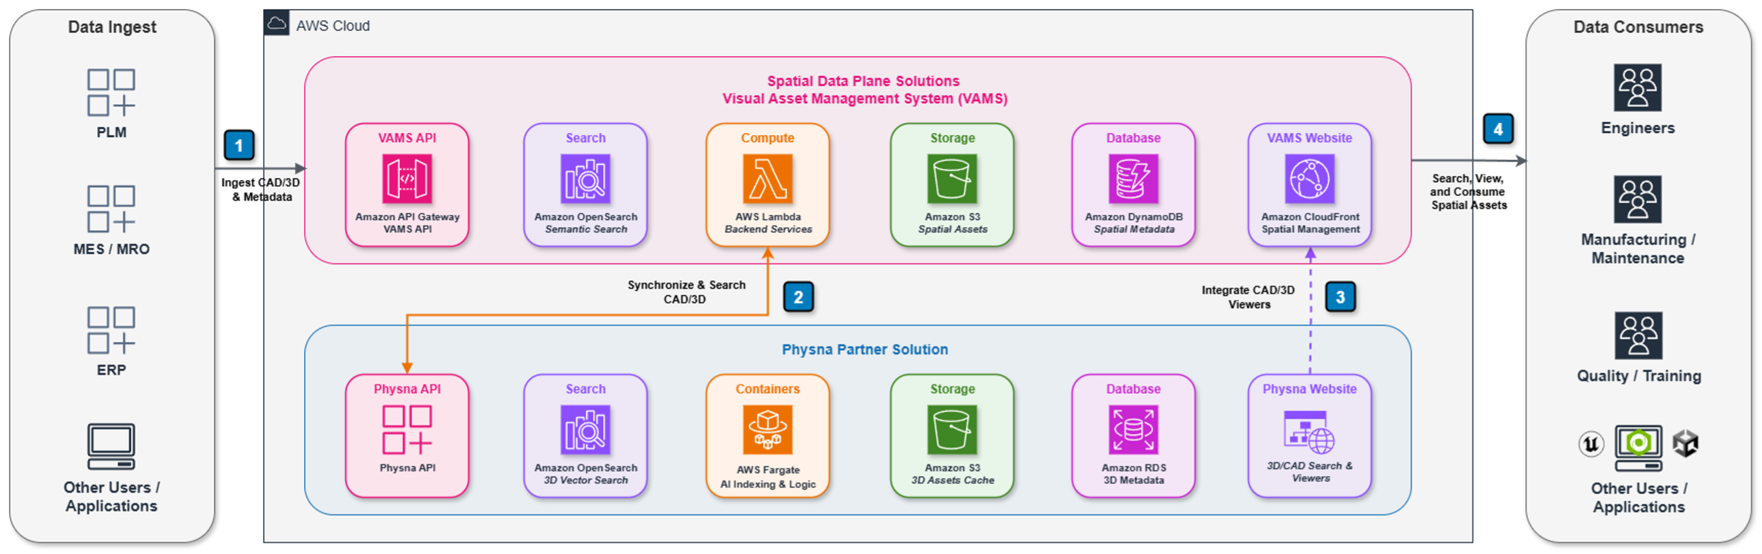The height and width of the screenshot is (554, 1762).
Task: Click the 'Database' heading above Amazon RDS
Action: (1134, 389)
